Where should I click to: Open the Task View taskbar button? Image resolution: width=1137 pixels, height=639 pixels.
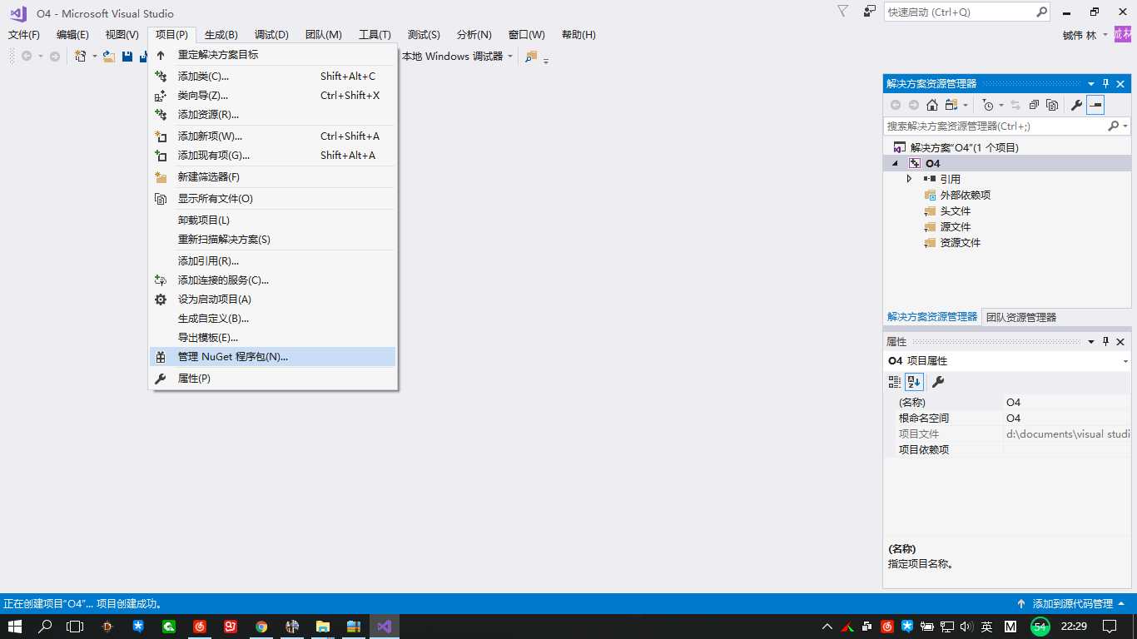coord(76,627)
